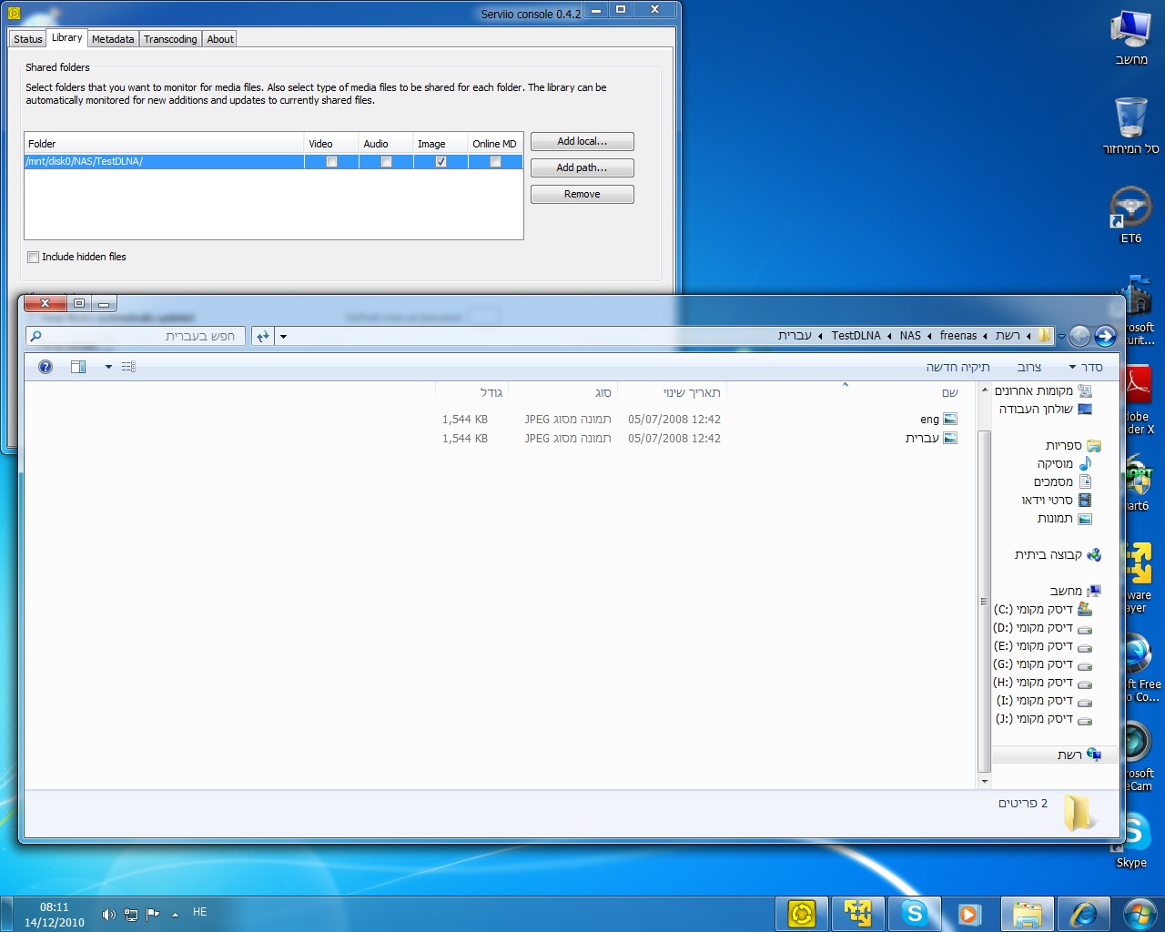Viewport: 1165px width, 932px height.
Task: Click freenas in the address breadcrumb
Action: (x=958, y=336)
